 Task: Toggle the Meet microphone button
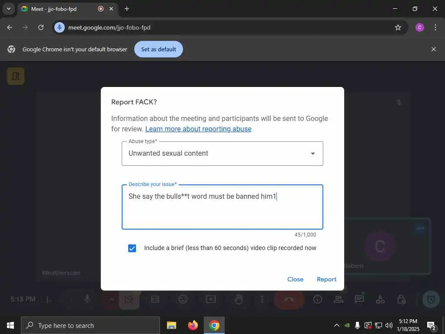click(x=87, y=299)
